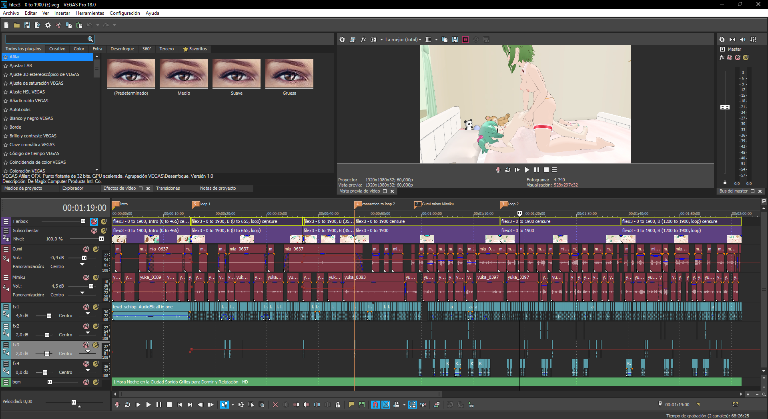The height and width of the screenshot is (419, 768).
Task: Lock the selected event with padlock icon
Action: 338,405
